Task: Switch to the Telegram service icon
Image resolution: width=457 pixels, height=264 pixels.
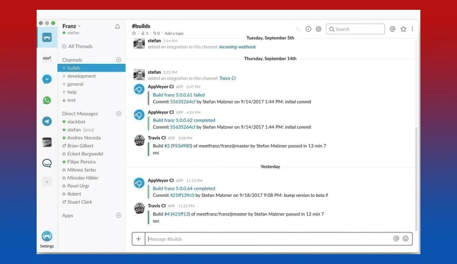Action: 47,121
